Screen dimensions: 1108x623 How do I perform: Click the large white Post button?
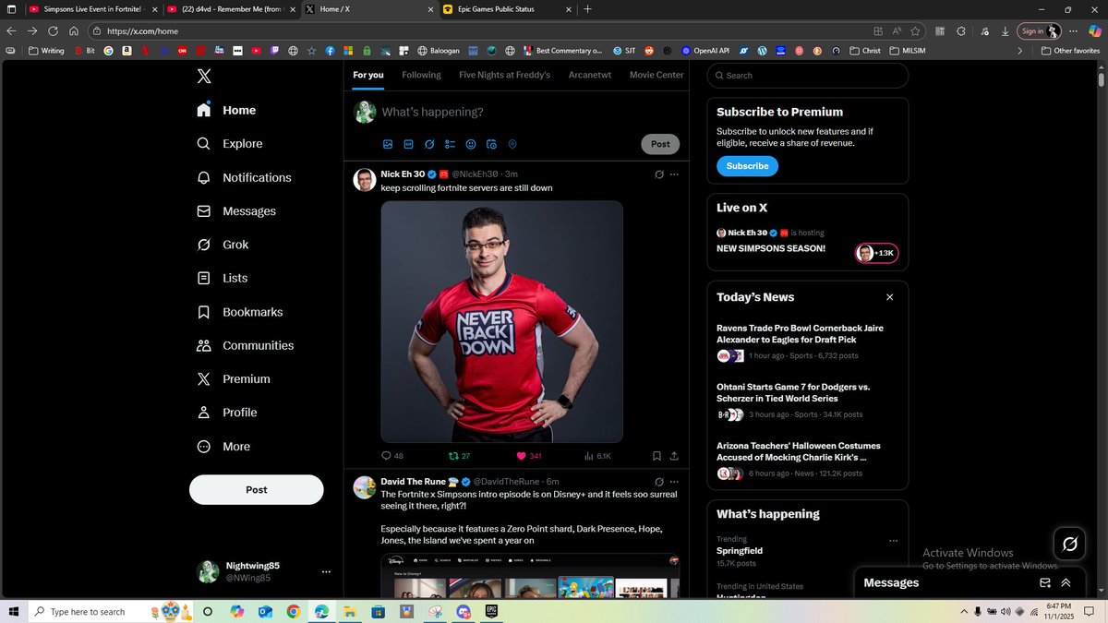257,490
